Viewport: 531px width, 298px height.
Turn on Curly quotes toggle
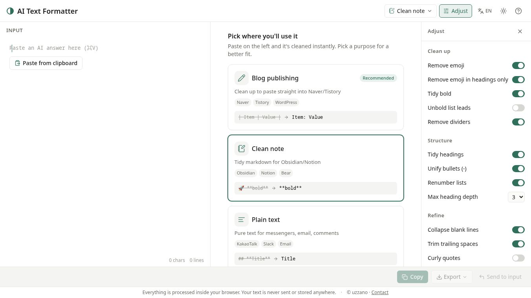(518, 258)
